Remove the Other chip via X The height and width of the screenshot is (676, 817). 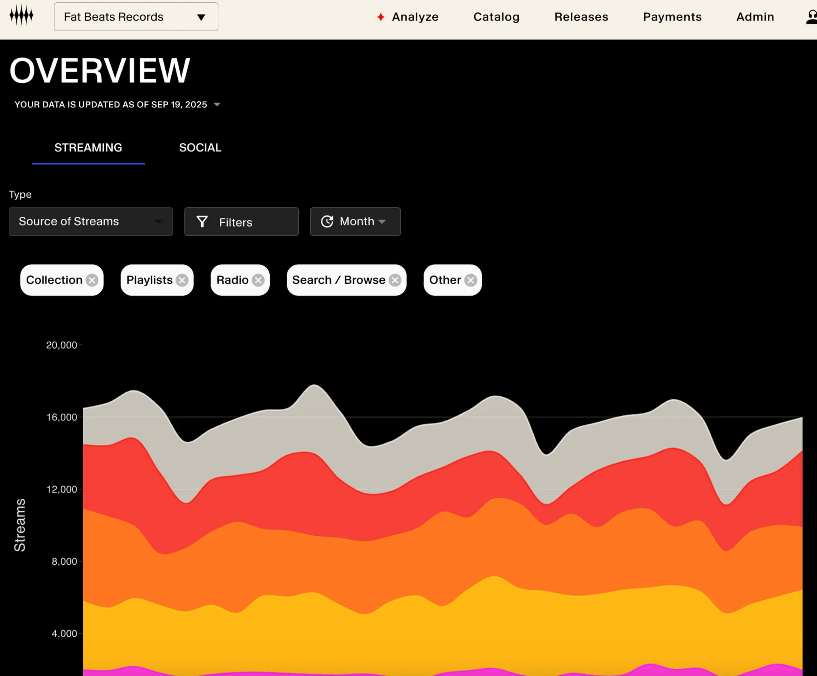471,280
